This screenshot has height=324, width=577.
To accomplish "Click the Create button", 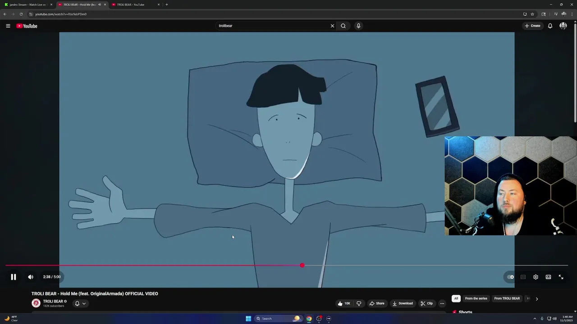I will (532, 26).
